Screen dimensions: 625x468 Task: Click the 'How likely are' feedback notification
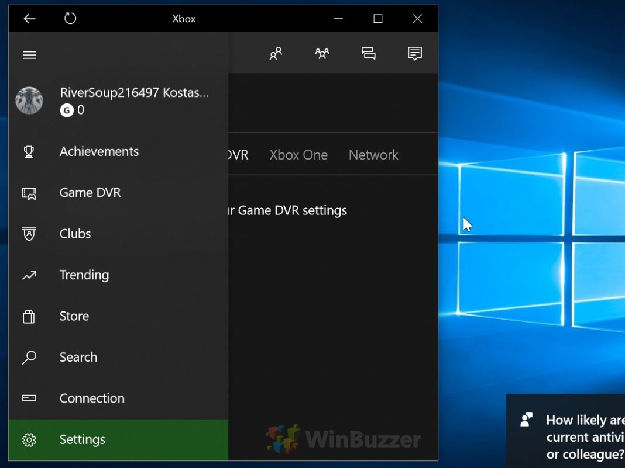pos(565,431)
